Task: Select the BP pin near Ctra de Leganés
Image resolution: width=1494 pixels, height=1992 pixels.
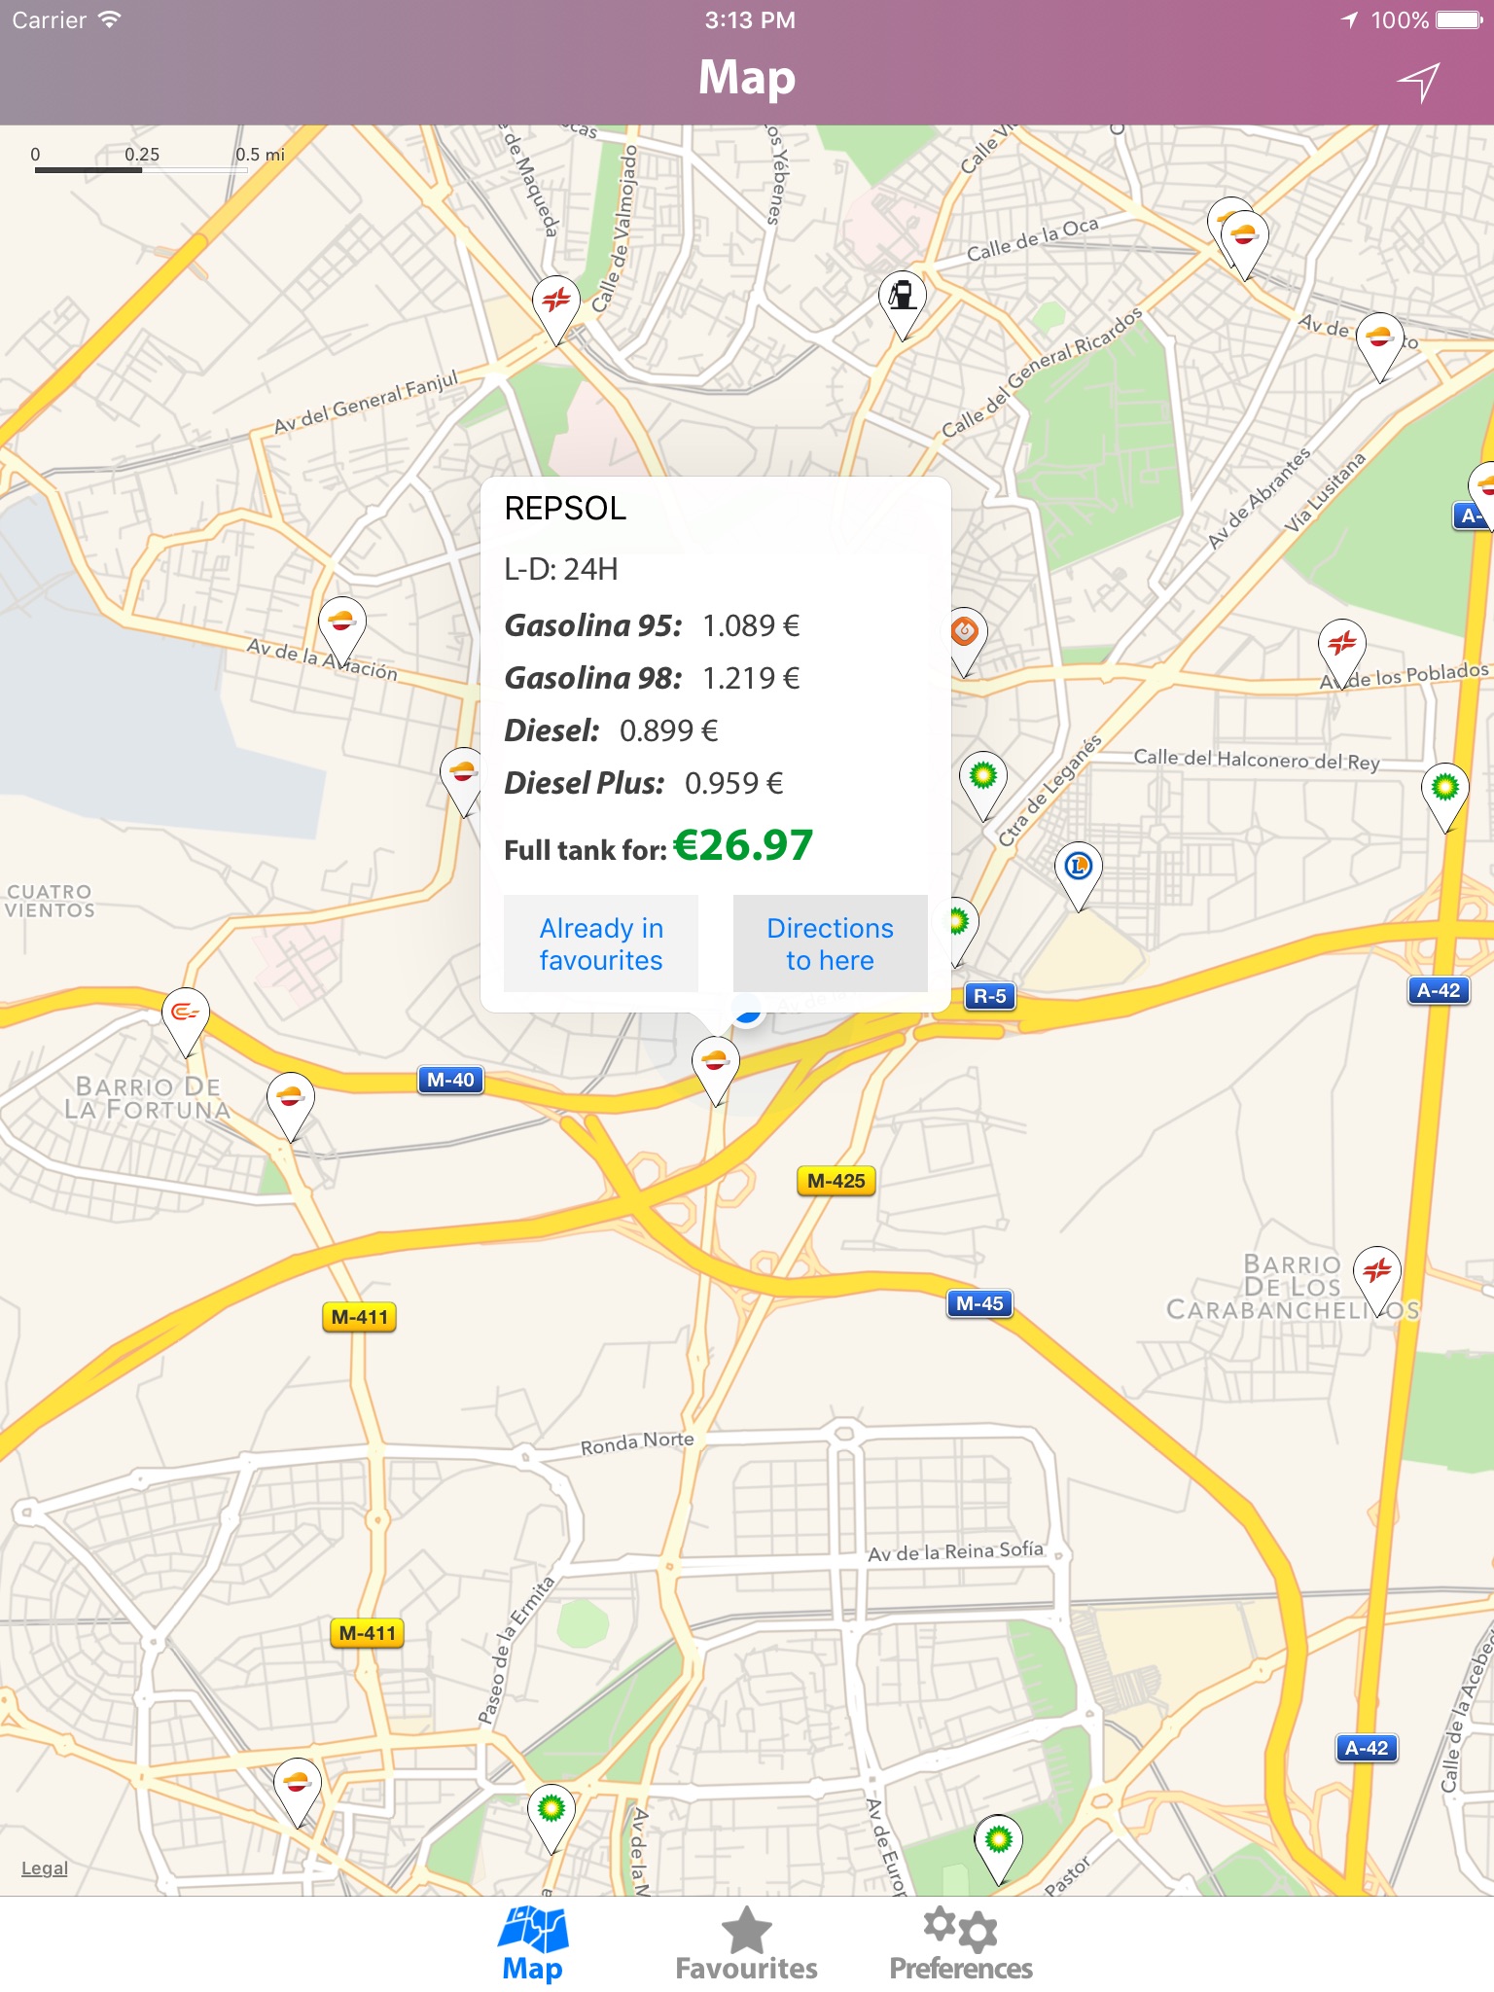Action: point(983,785)
